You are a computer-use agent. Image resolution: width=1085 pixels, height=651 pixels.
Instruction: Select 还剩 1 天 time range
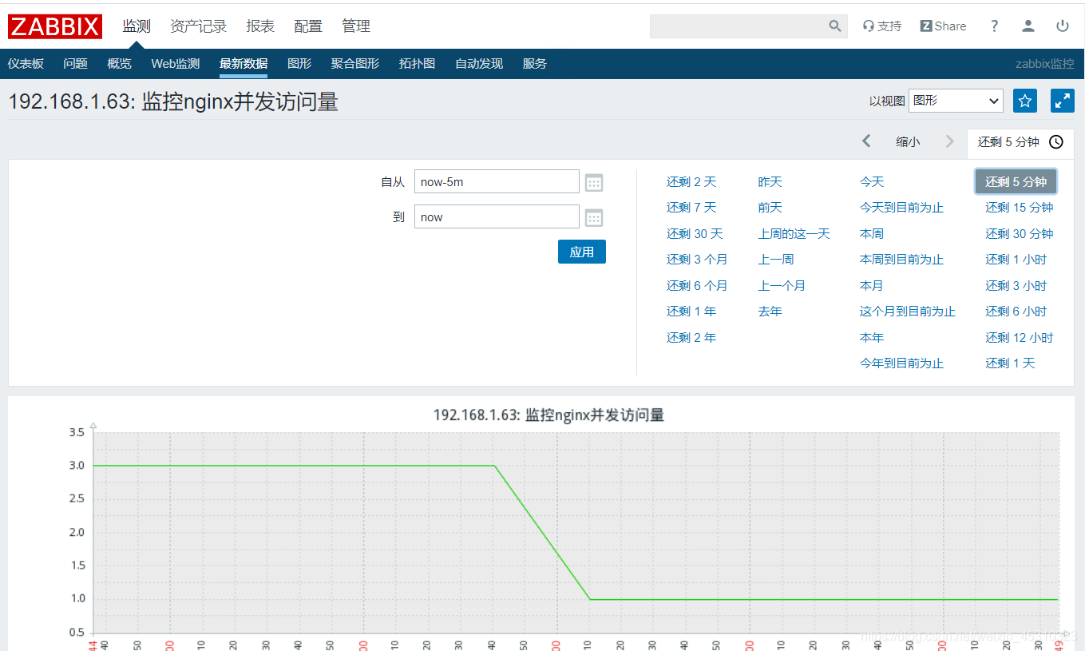pyautogui.click(x=1010, y=363)
